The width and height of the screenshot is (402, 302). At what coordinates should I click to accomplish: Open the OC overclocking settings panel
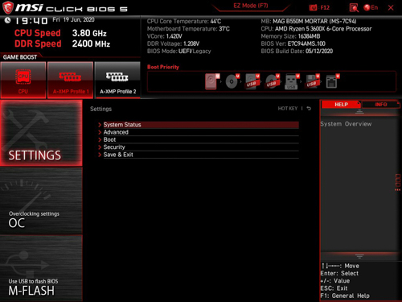41,201
